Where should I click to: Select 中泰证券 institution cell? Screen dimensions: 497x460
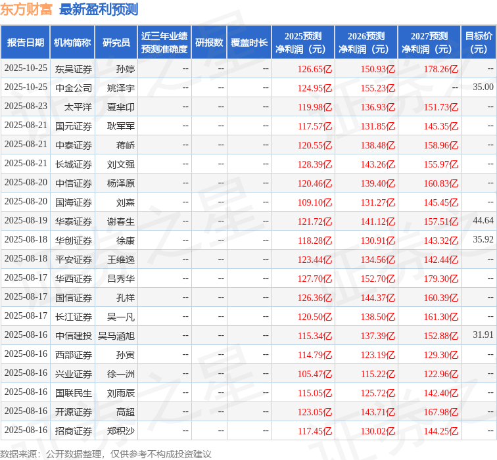tap(74, 145)
